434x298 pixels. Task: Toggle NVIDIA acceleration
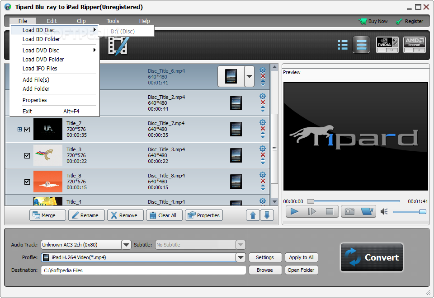click(387, 45)
